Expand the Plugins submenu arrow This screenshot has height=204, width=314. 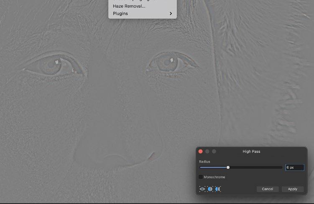(171, 14)
